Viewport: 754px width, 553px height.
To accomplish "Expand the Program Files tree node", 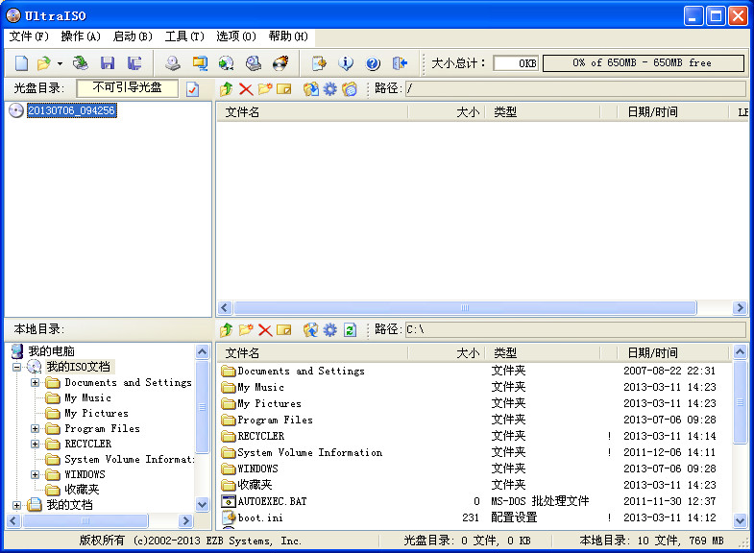I will click(36, 428).
